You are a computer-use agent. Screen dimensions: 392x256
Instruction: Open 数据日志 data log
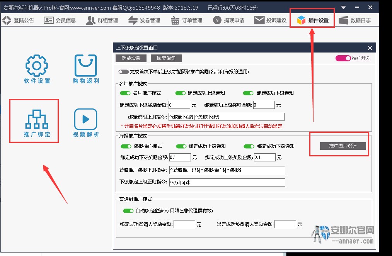click(x=355, y=20)
